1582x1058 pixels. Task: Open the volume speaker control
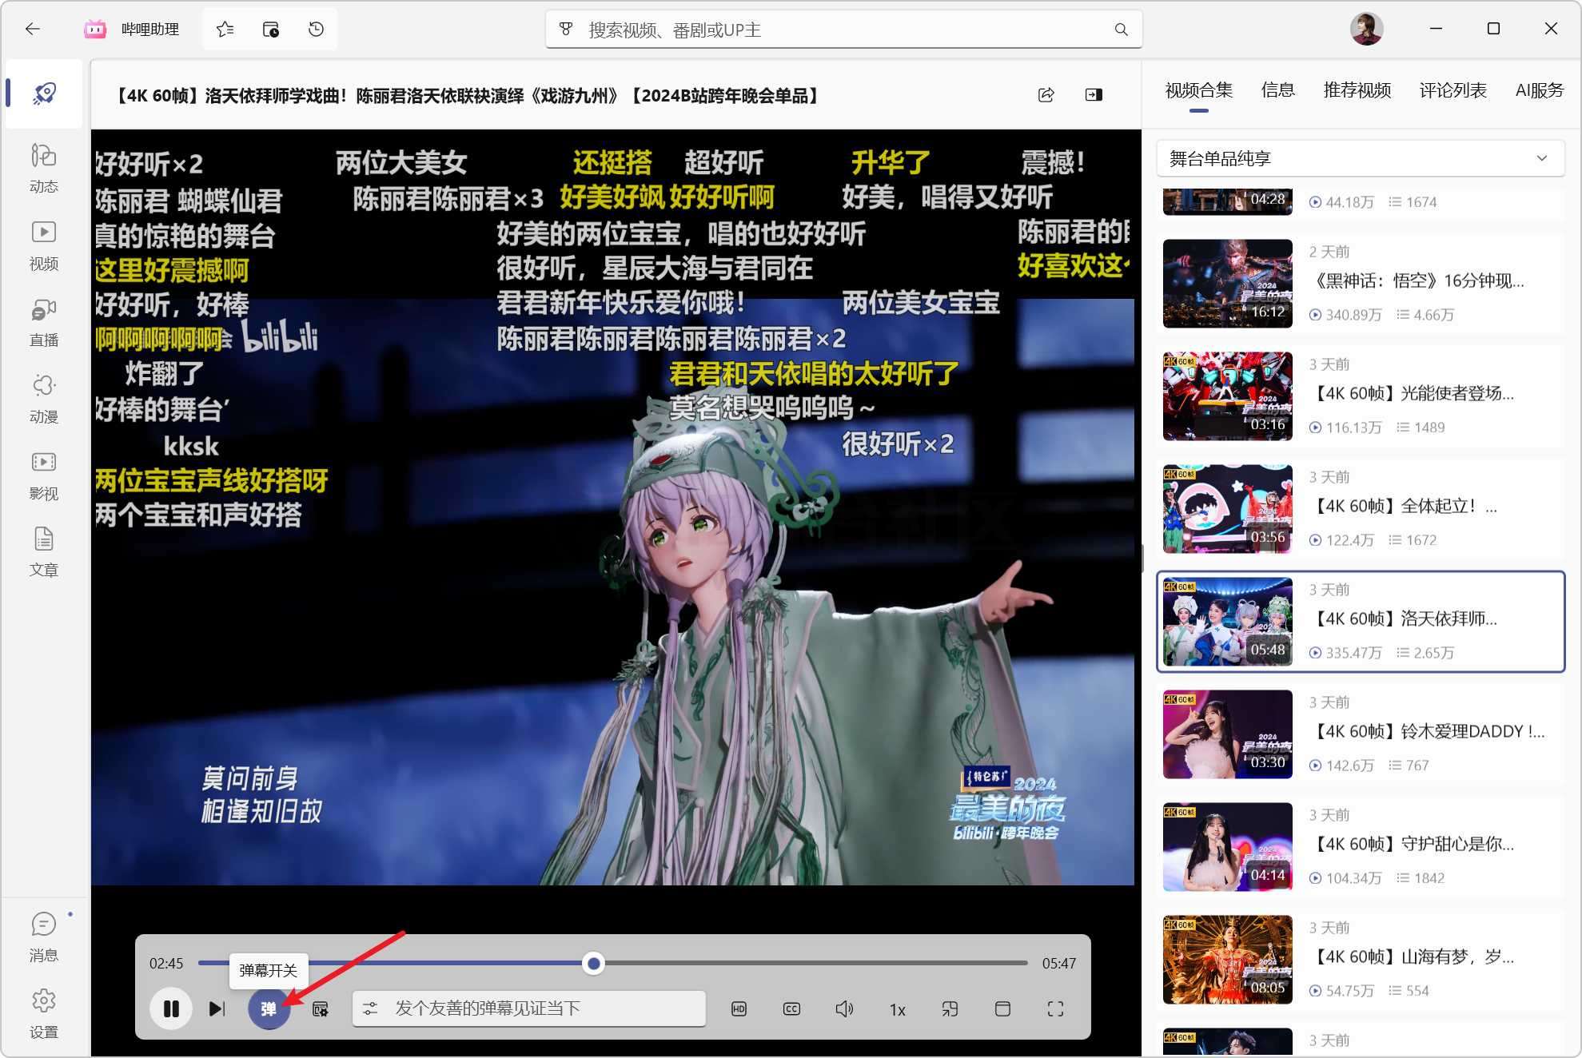(x=844, y=1009)
